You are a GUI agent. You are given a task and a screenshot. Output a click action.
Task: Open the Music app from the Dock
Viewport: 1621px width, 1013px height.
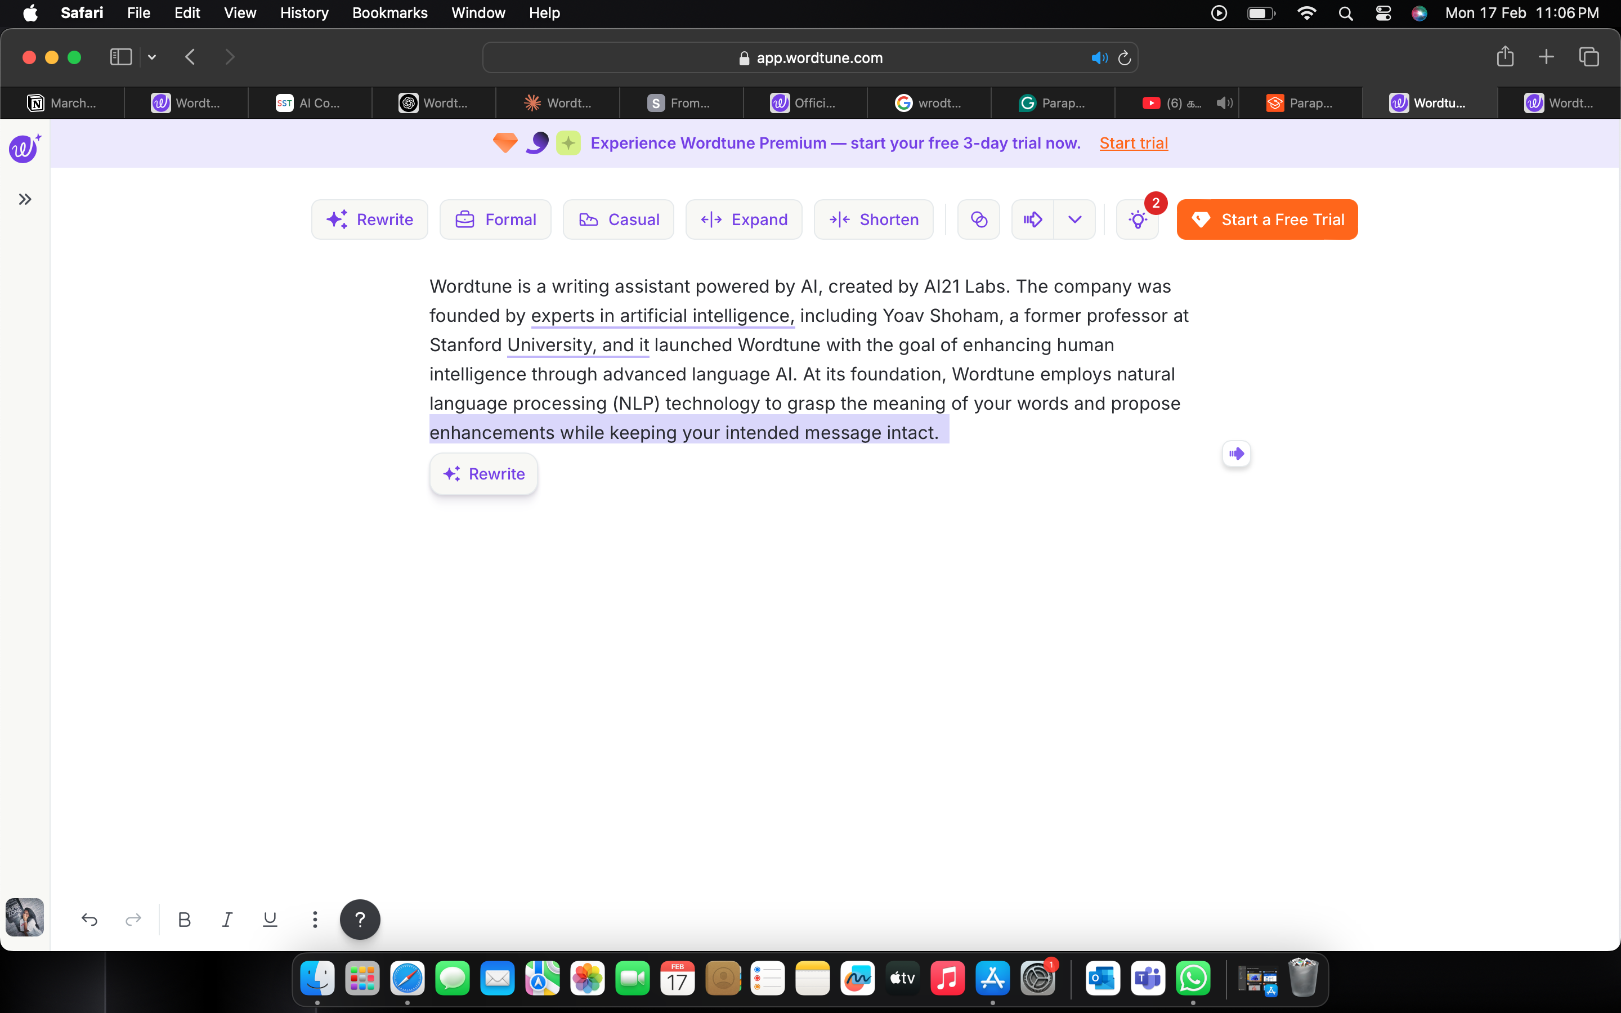click(x=948, y=979)
